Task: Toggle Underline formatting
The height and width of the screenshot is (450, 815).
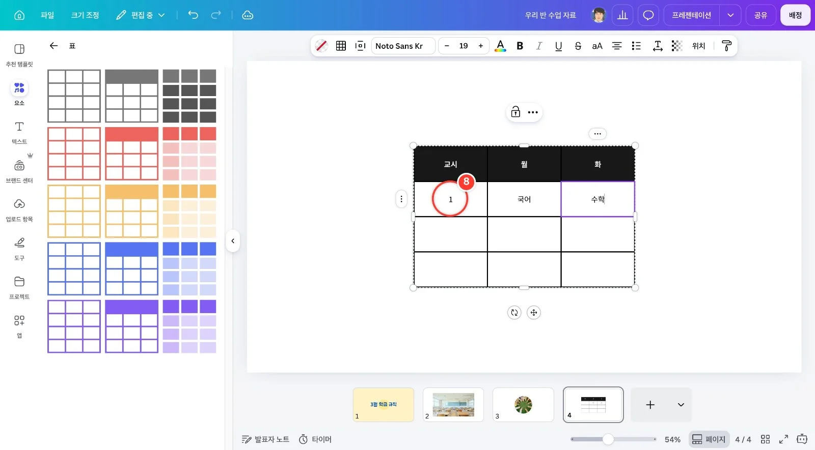Action: (558, 46)
